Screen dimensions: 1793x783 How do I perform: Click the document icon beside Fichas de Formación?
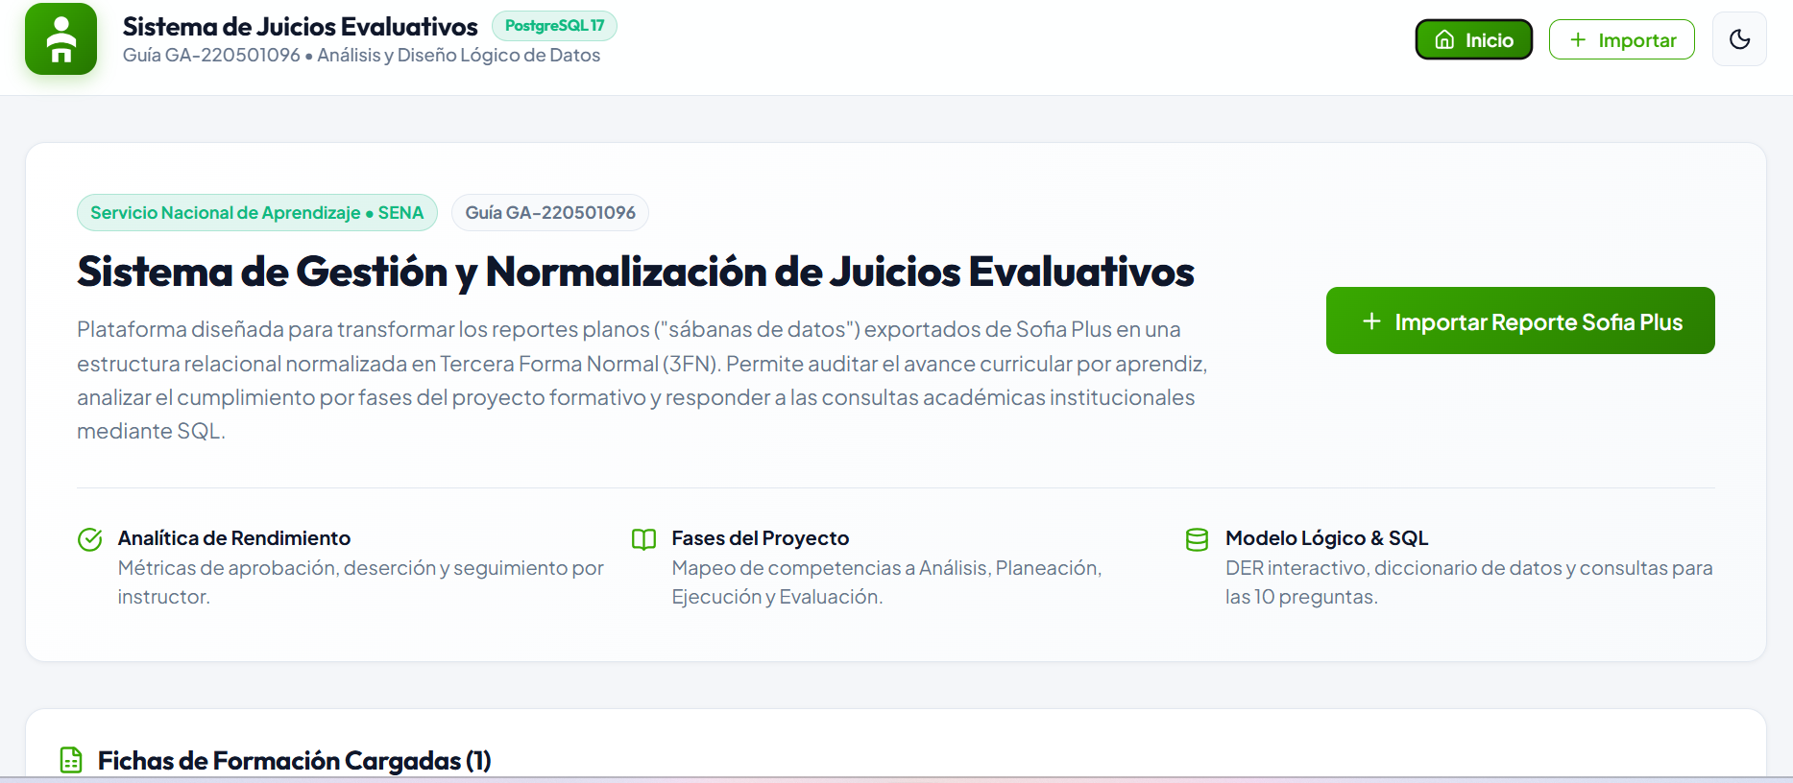tap(71, 760)
